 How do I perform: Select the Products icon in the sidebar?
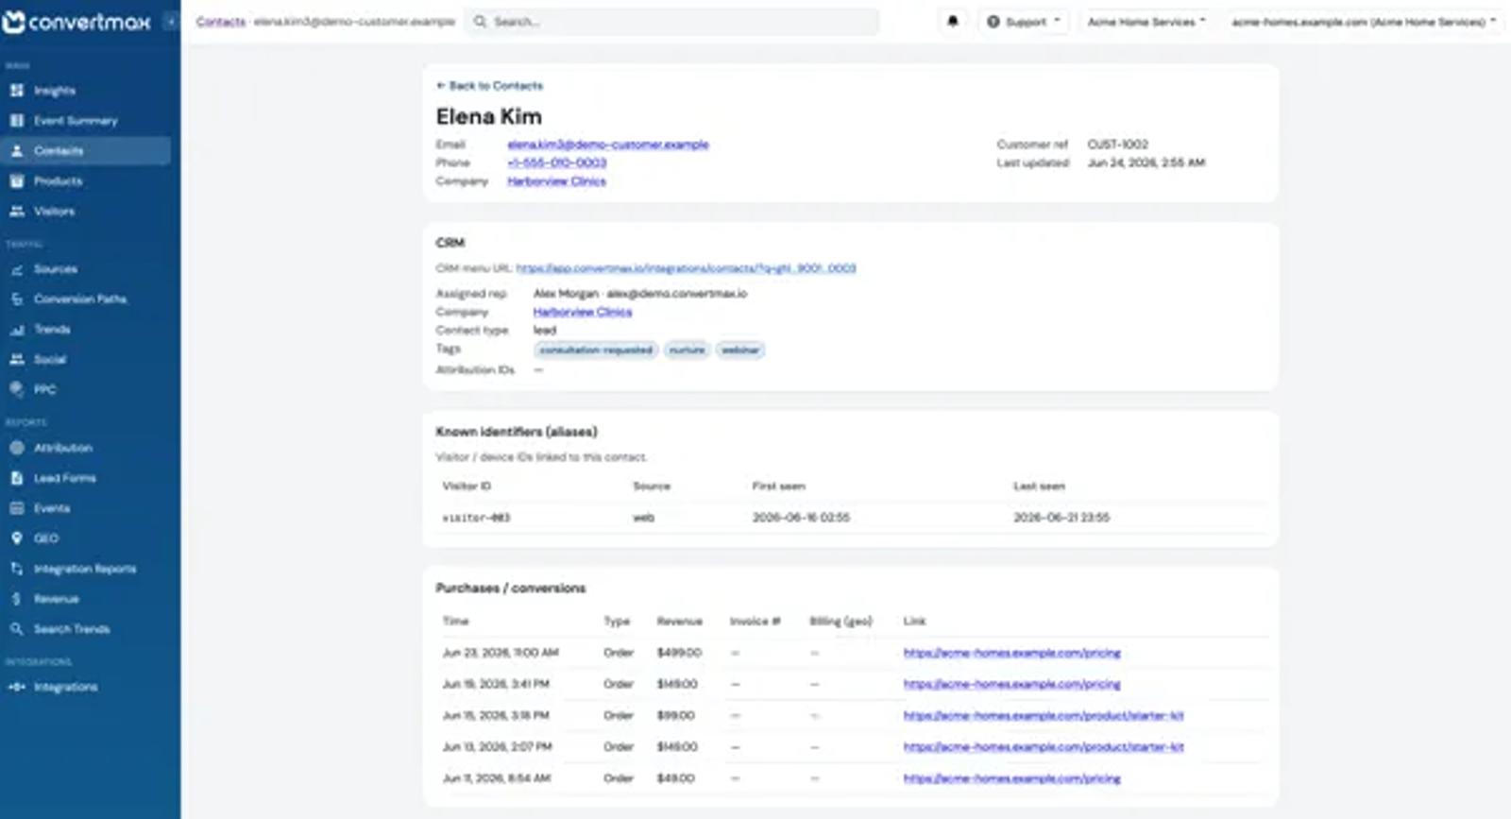point(16,181)
